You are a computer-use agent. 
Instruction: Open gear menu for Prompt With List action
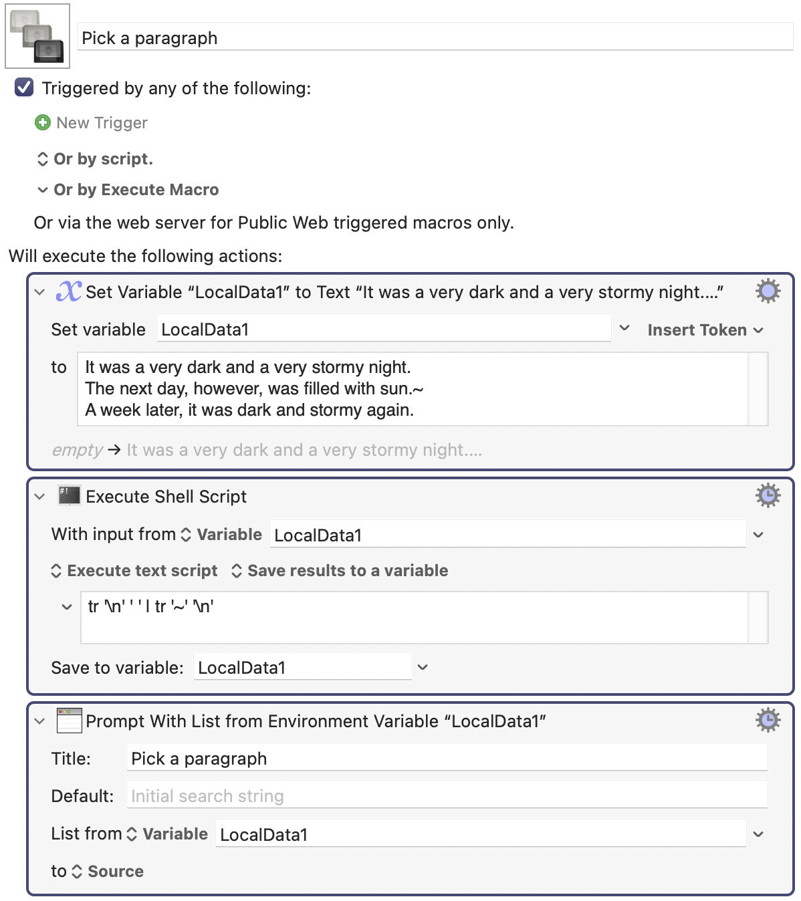(x=768, y=720)
